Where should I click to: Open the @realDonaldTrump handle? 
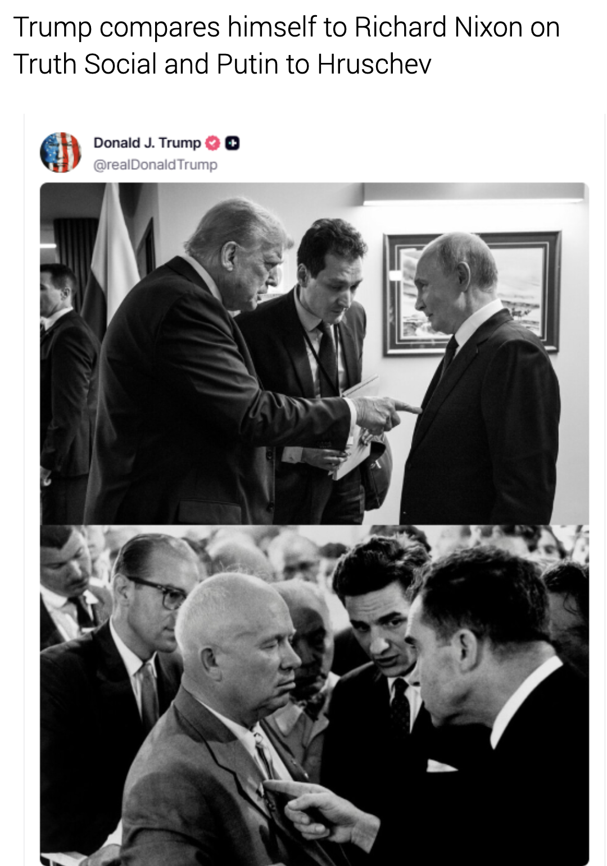155,165
